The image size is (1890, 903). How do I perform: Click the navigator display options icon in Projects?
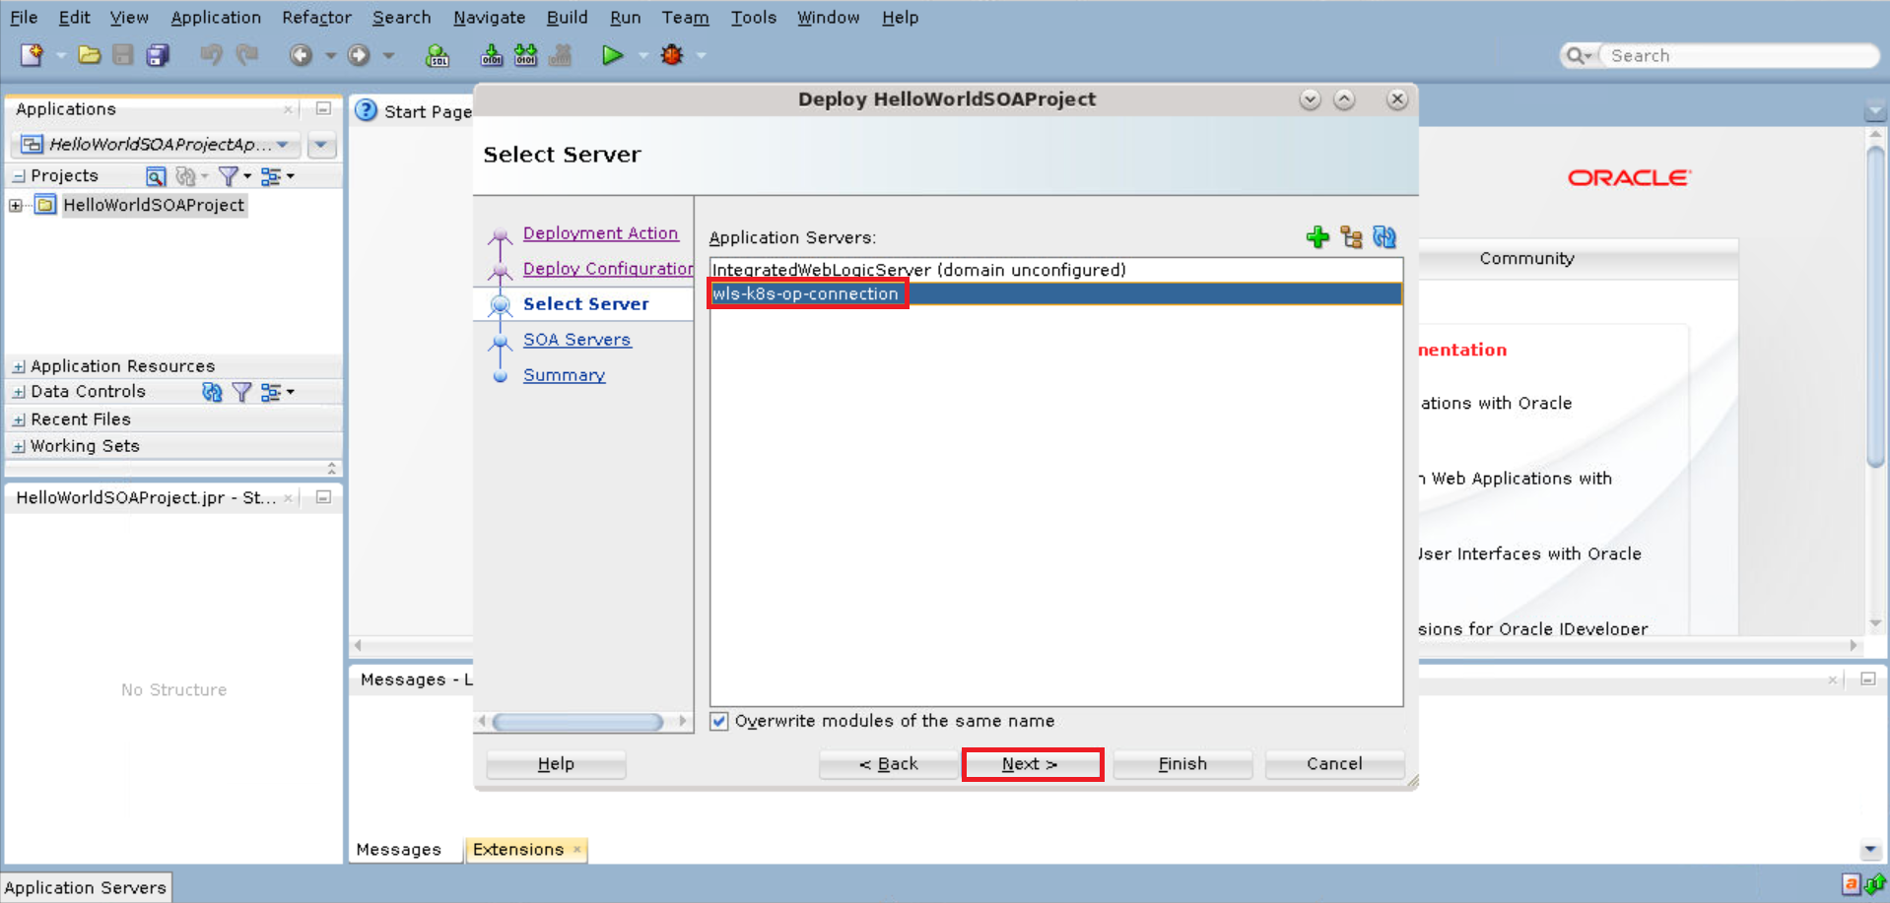271,176
